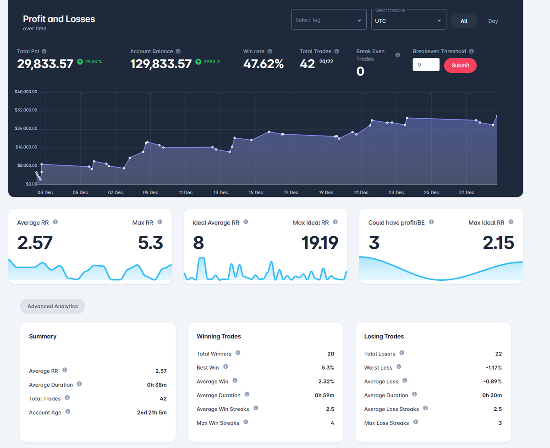Click info icon for Summary Total Trades
This screenshot has height=448, width=550.
[x=67, y=398]
